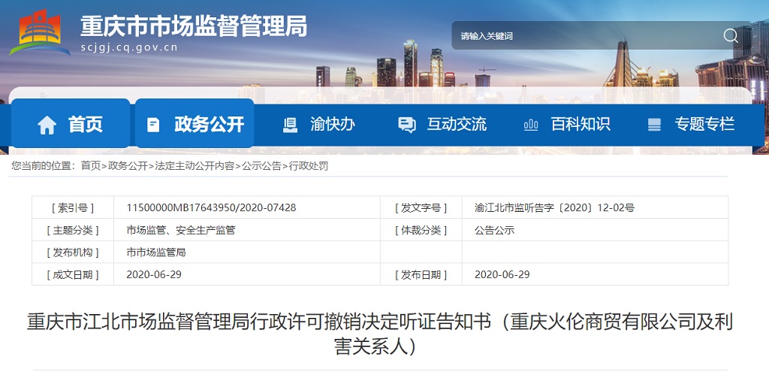Image resolution: width=769 pixels, height=381 pixels.
Task: Click the [ 成文日期 ] label
Action: 73,274
